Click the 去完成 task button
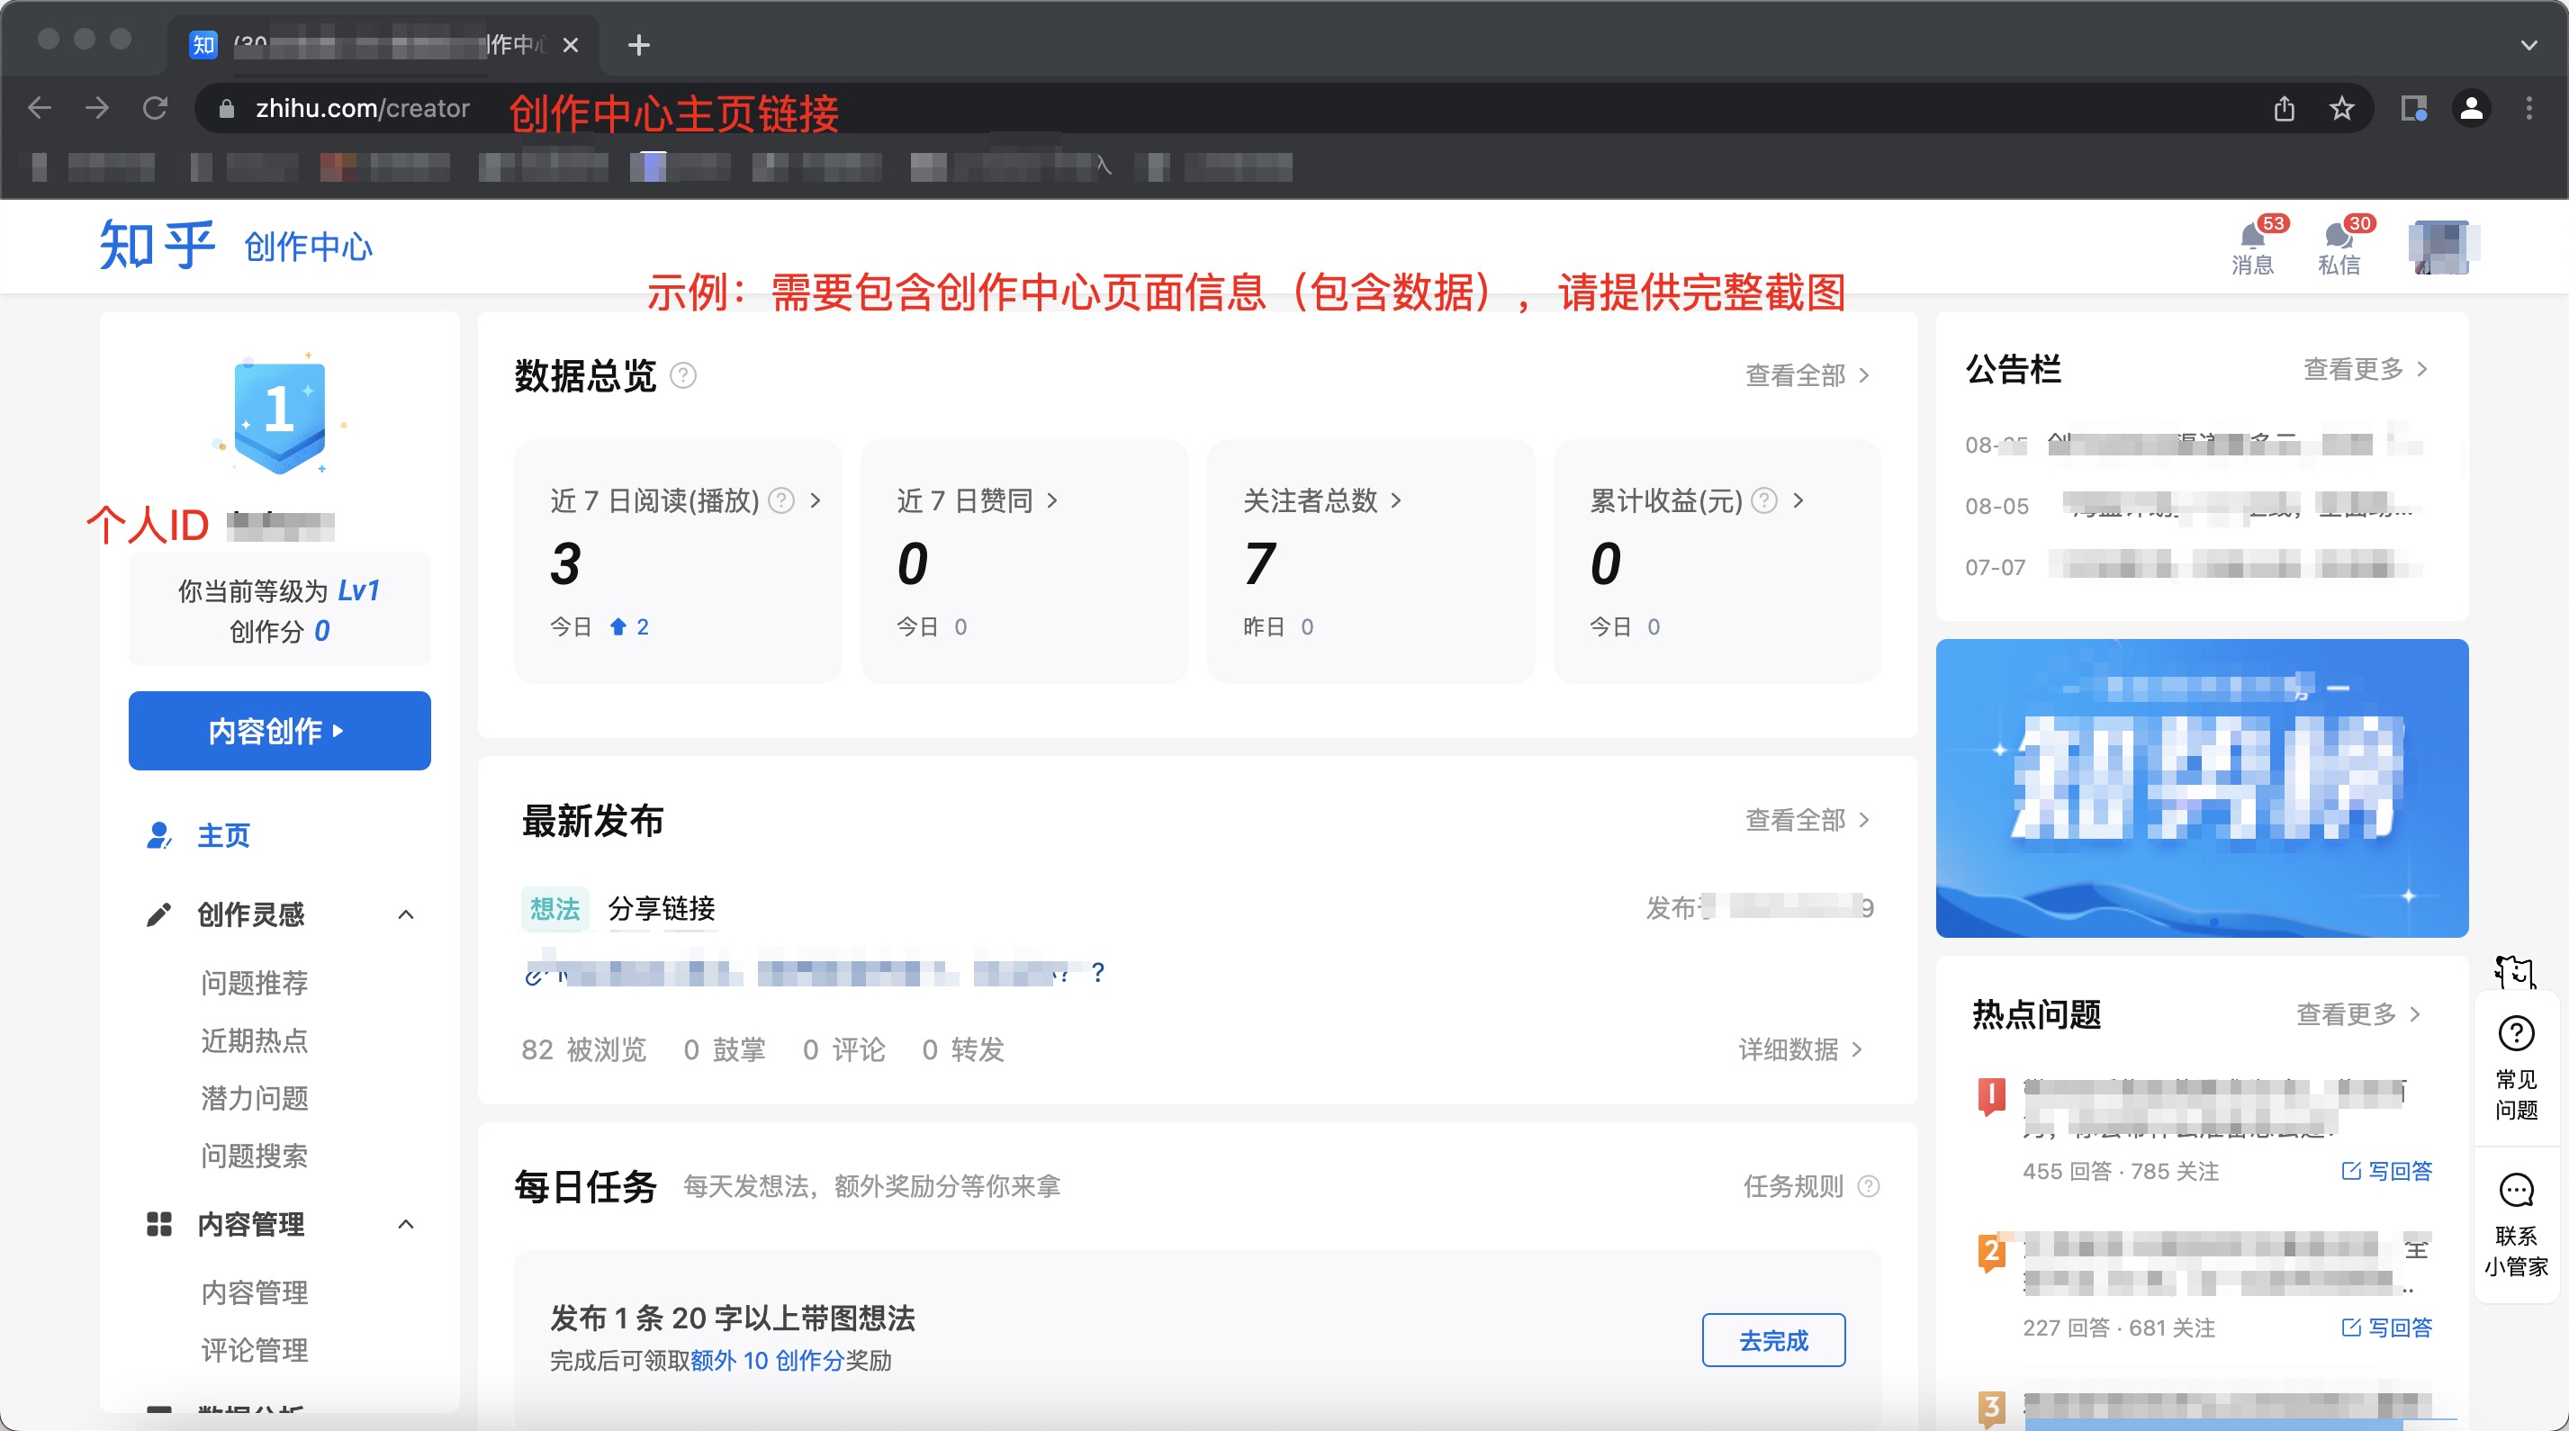Screen dimensions: 2569x1431 [1772, 1340]
